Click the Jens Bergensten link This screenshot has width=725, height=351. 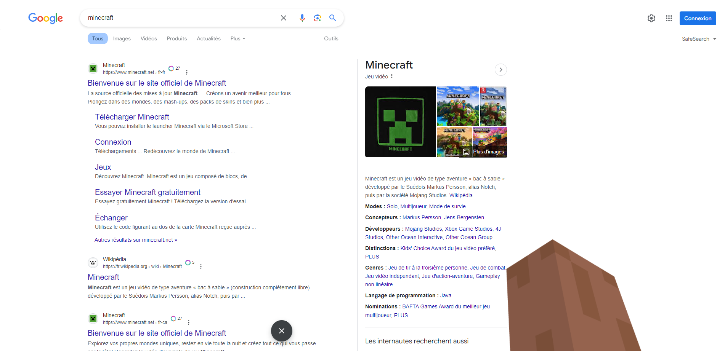coord(464,217)
